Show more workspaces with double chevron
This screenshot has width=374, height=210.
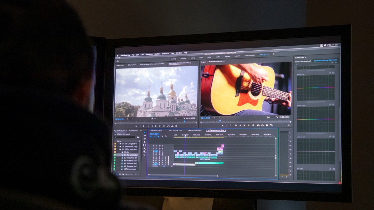click(274, 54)
